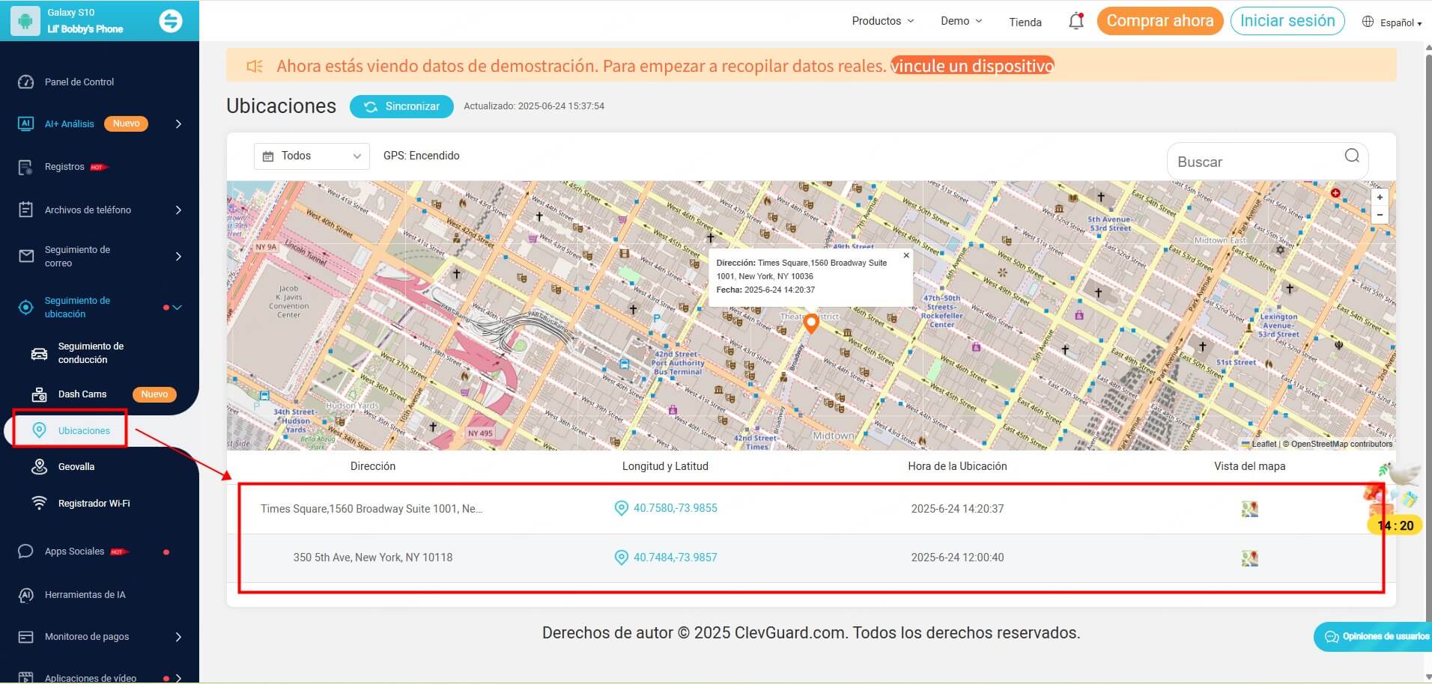Click the Apps Sociales chat bubble icon
The height and width of the screenshot is (684, 1432).
coord(25,552)
